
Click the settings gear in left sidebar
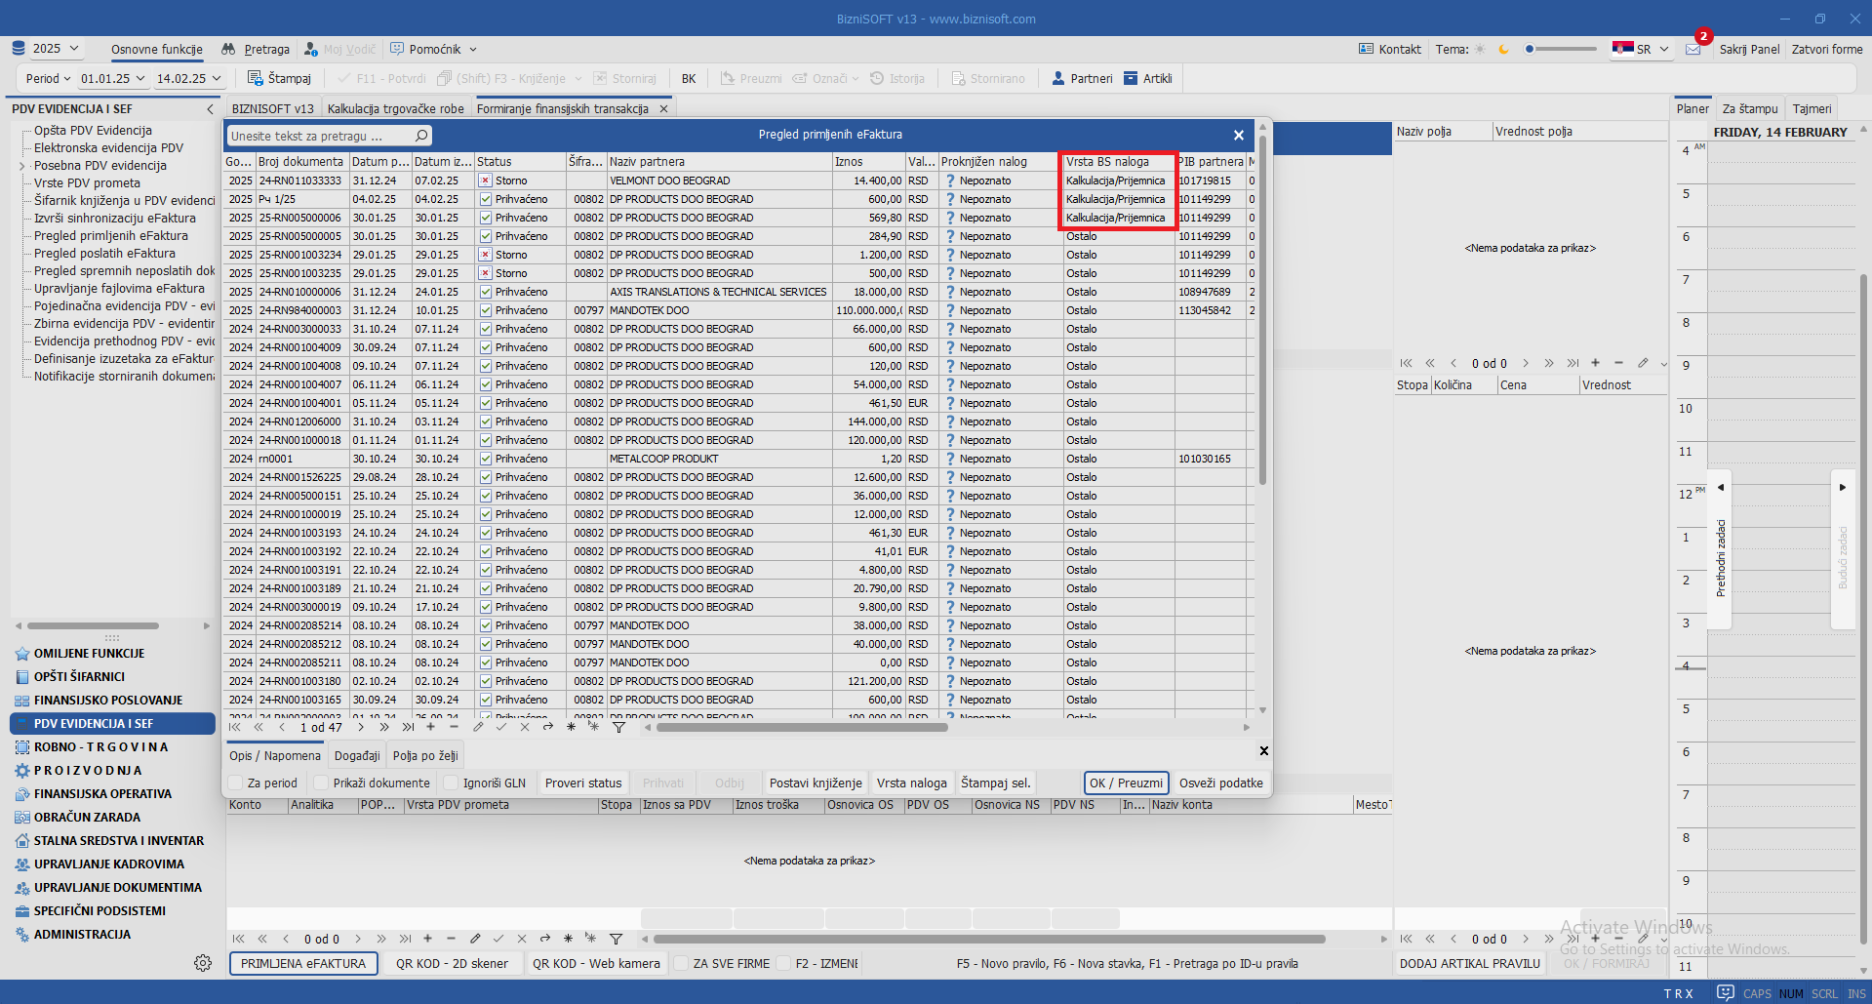[203, 963]
